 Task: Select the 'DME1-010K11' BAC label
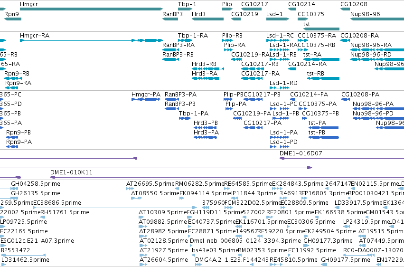[71, 172]
